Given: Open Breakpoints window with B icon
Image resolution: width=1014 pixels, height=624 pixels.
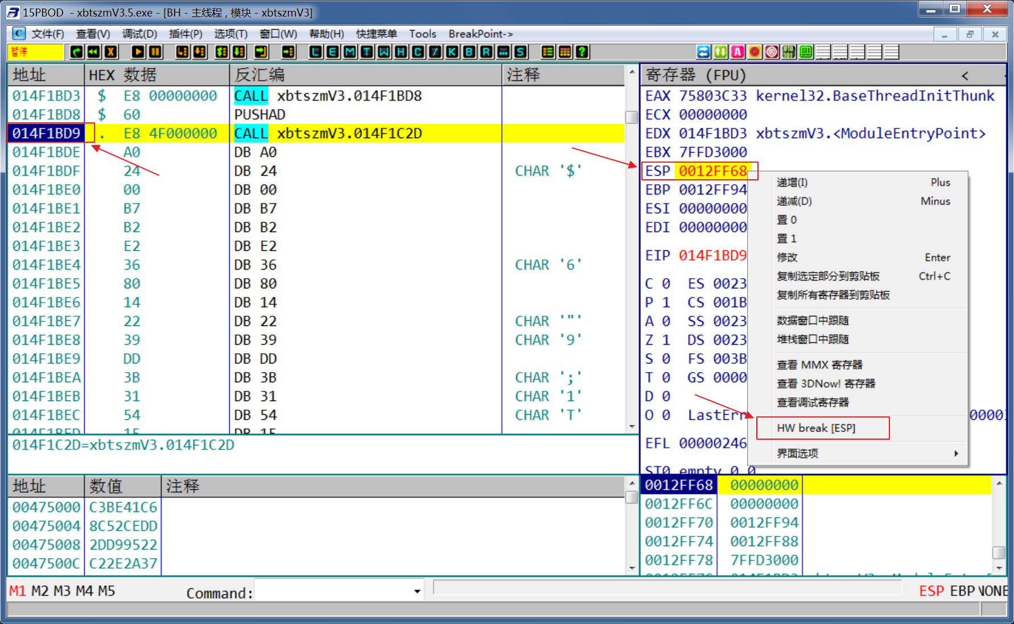Looking at the screenshot, I should pyautogui.click(x=469, y=52).
